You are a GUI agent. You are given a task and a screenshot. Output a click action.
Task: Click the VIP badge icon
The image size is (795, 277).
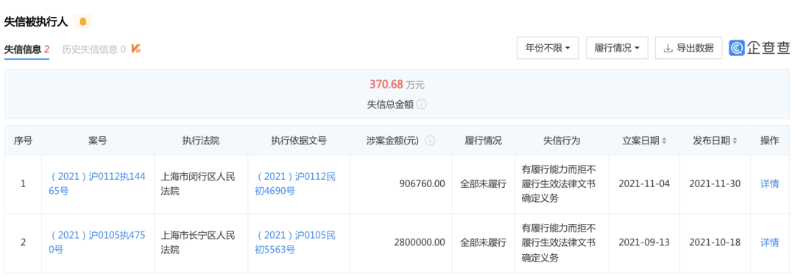click(135, 49)
